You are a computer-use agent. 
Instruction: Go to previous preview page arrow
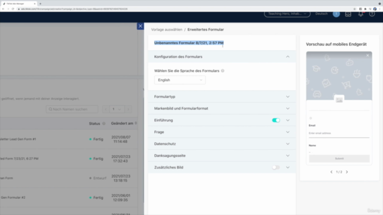[332, 172]
